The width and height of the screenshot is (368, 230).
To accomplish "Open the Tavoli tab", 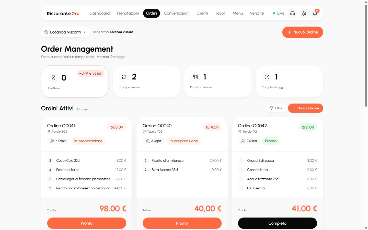I will (x=220, y=13).
